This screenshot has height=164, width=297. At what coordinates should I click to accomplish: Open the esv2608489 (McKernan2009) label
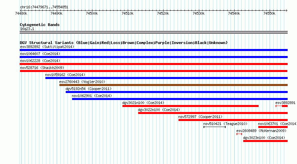click(261, 131)
